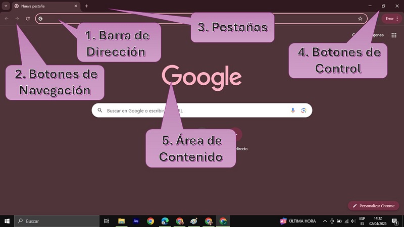Open the Windows Start menu
The height and width of the screenshot is (227, 404).
[7, 221]
